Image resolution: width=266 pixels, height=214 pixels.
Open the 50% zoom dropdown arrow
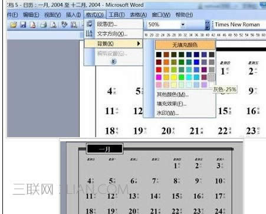pos(183,25)
